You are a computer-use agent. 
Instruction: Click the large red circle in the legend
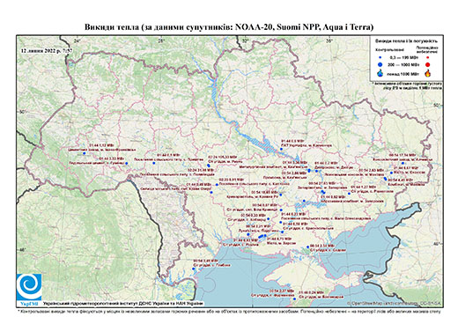click(428, 65)
